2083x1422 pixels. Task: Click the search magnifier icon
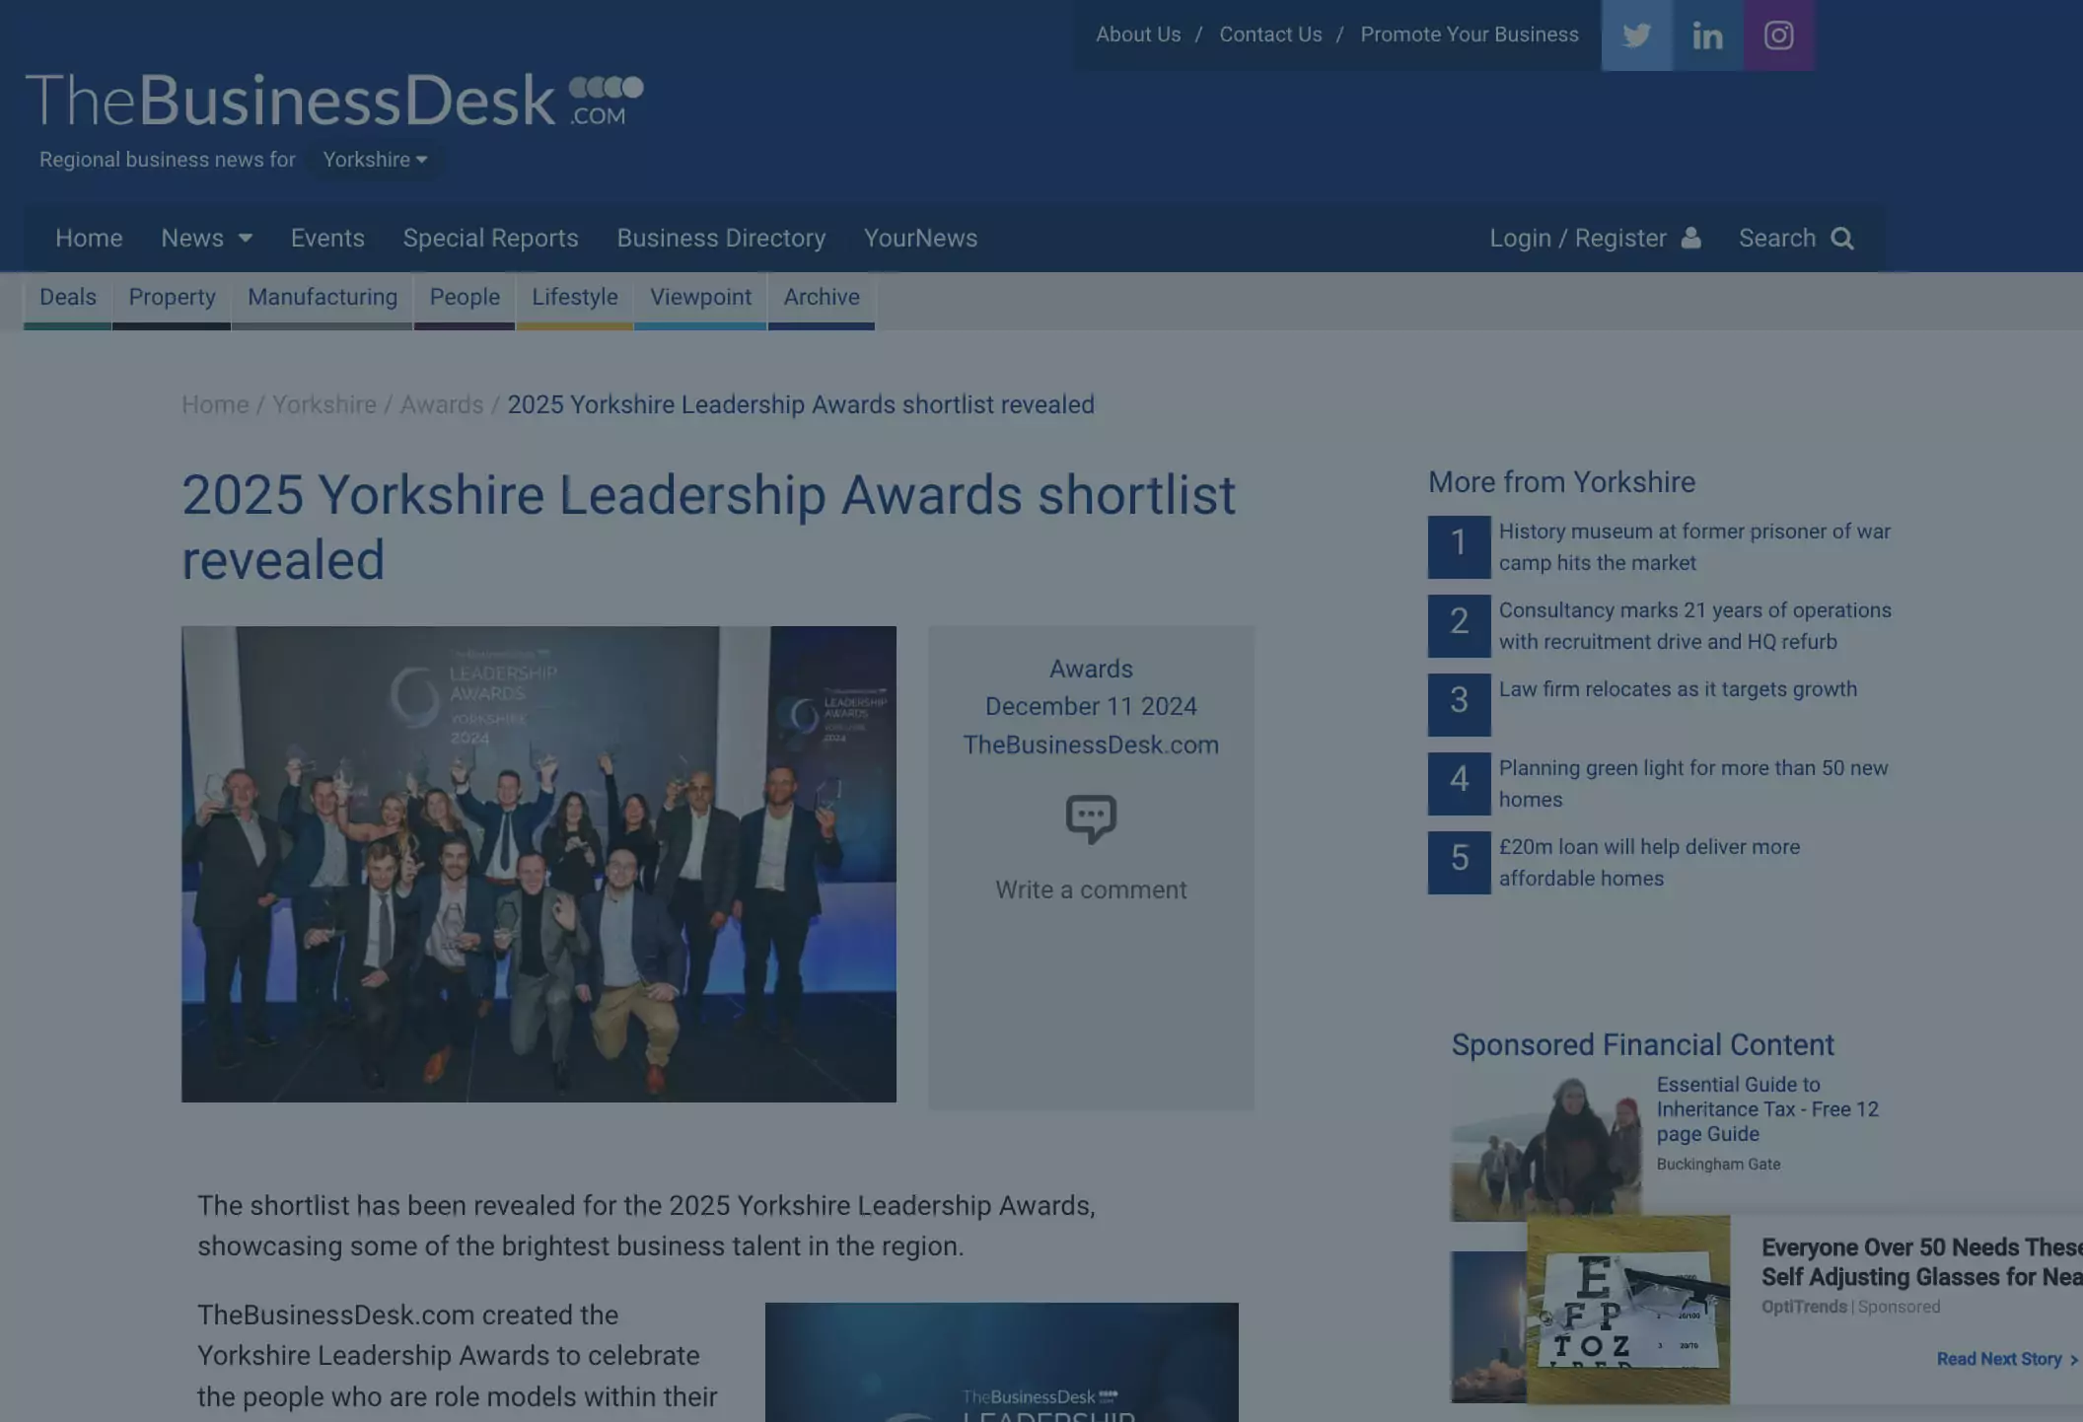[1841, 239]
